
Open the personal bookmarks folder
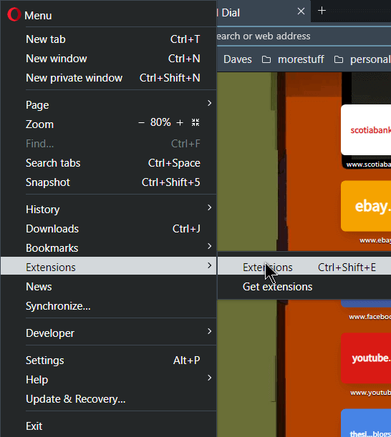[x=362, y=59]
